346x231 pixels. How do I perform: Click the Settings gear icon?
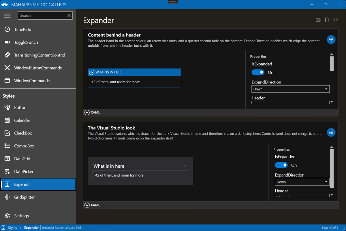[x=7, y=216]
